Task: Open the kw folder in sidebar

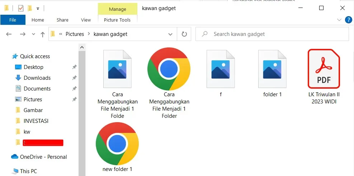Action: click(x=27, y=132)
